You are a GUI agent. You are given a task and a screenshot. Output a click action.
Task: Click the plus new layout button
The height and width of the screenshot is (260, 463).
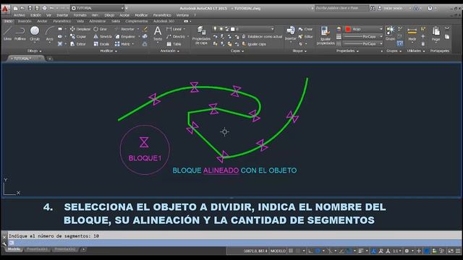point(84,249)
